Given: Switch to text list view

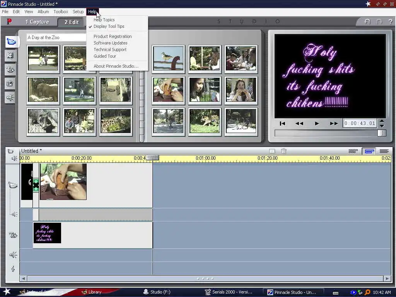Looking at the screenshot, I should [x=384, y=151].
